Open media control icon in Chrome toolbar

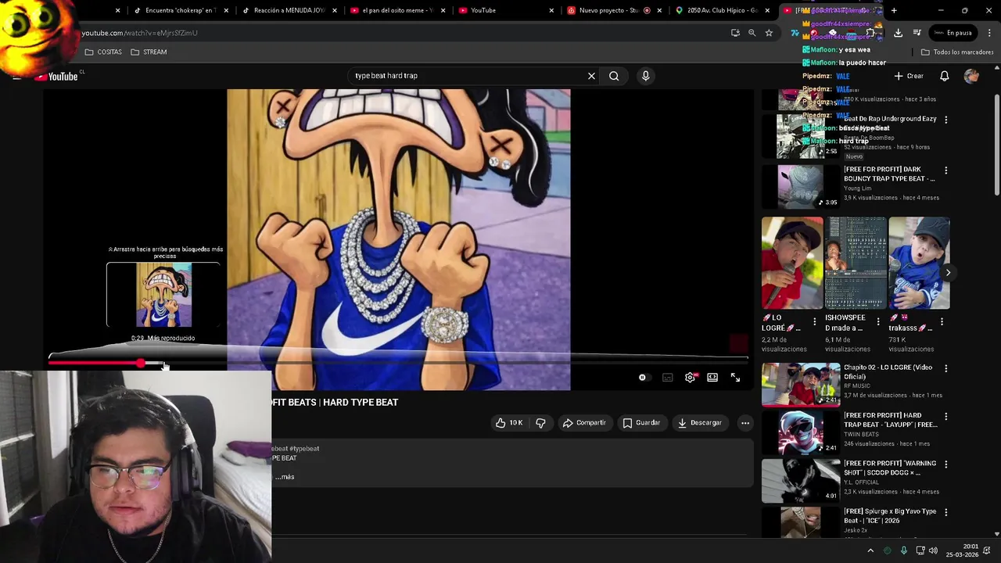click(917, 33)
